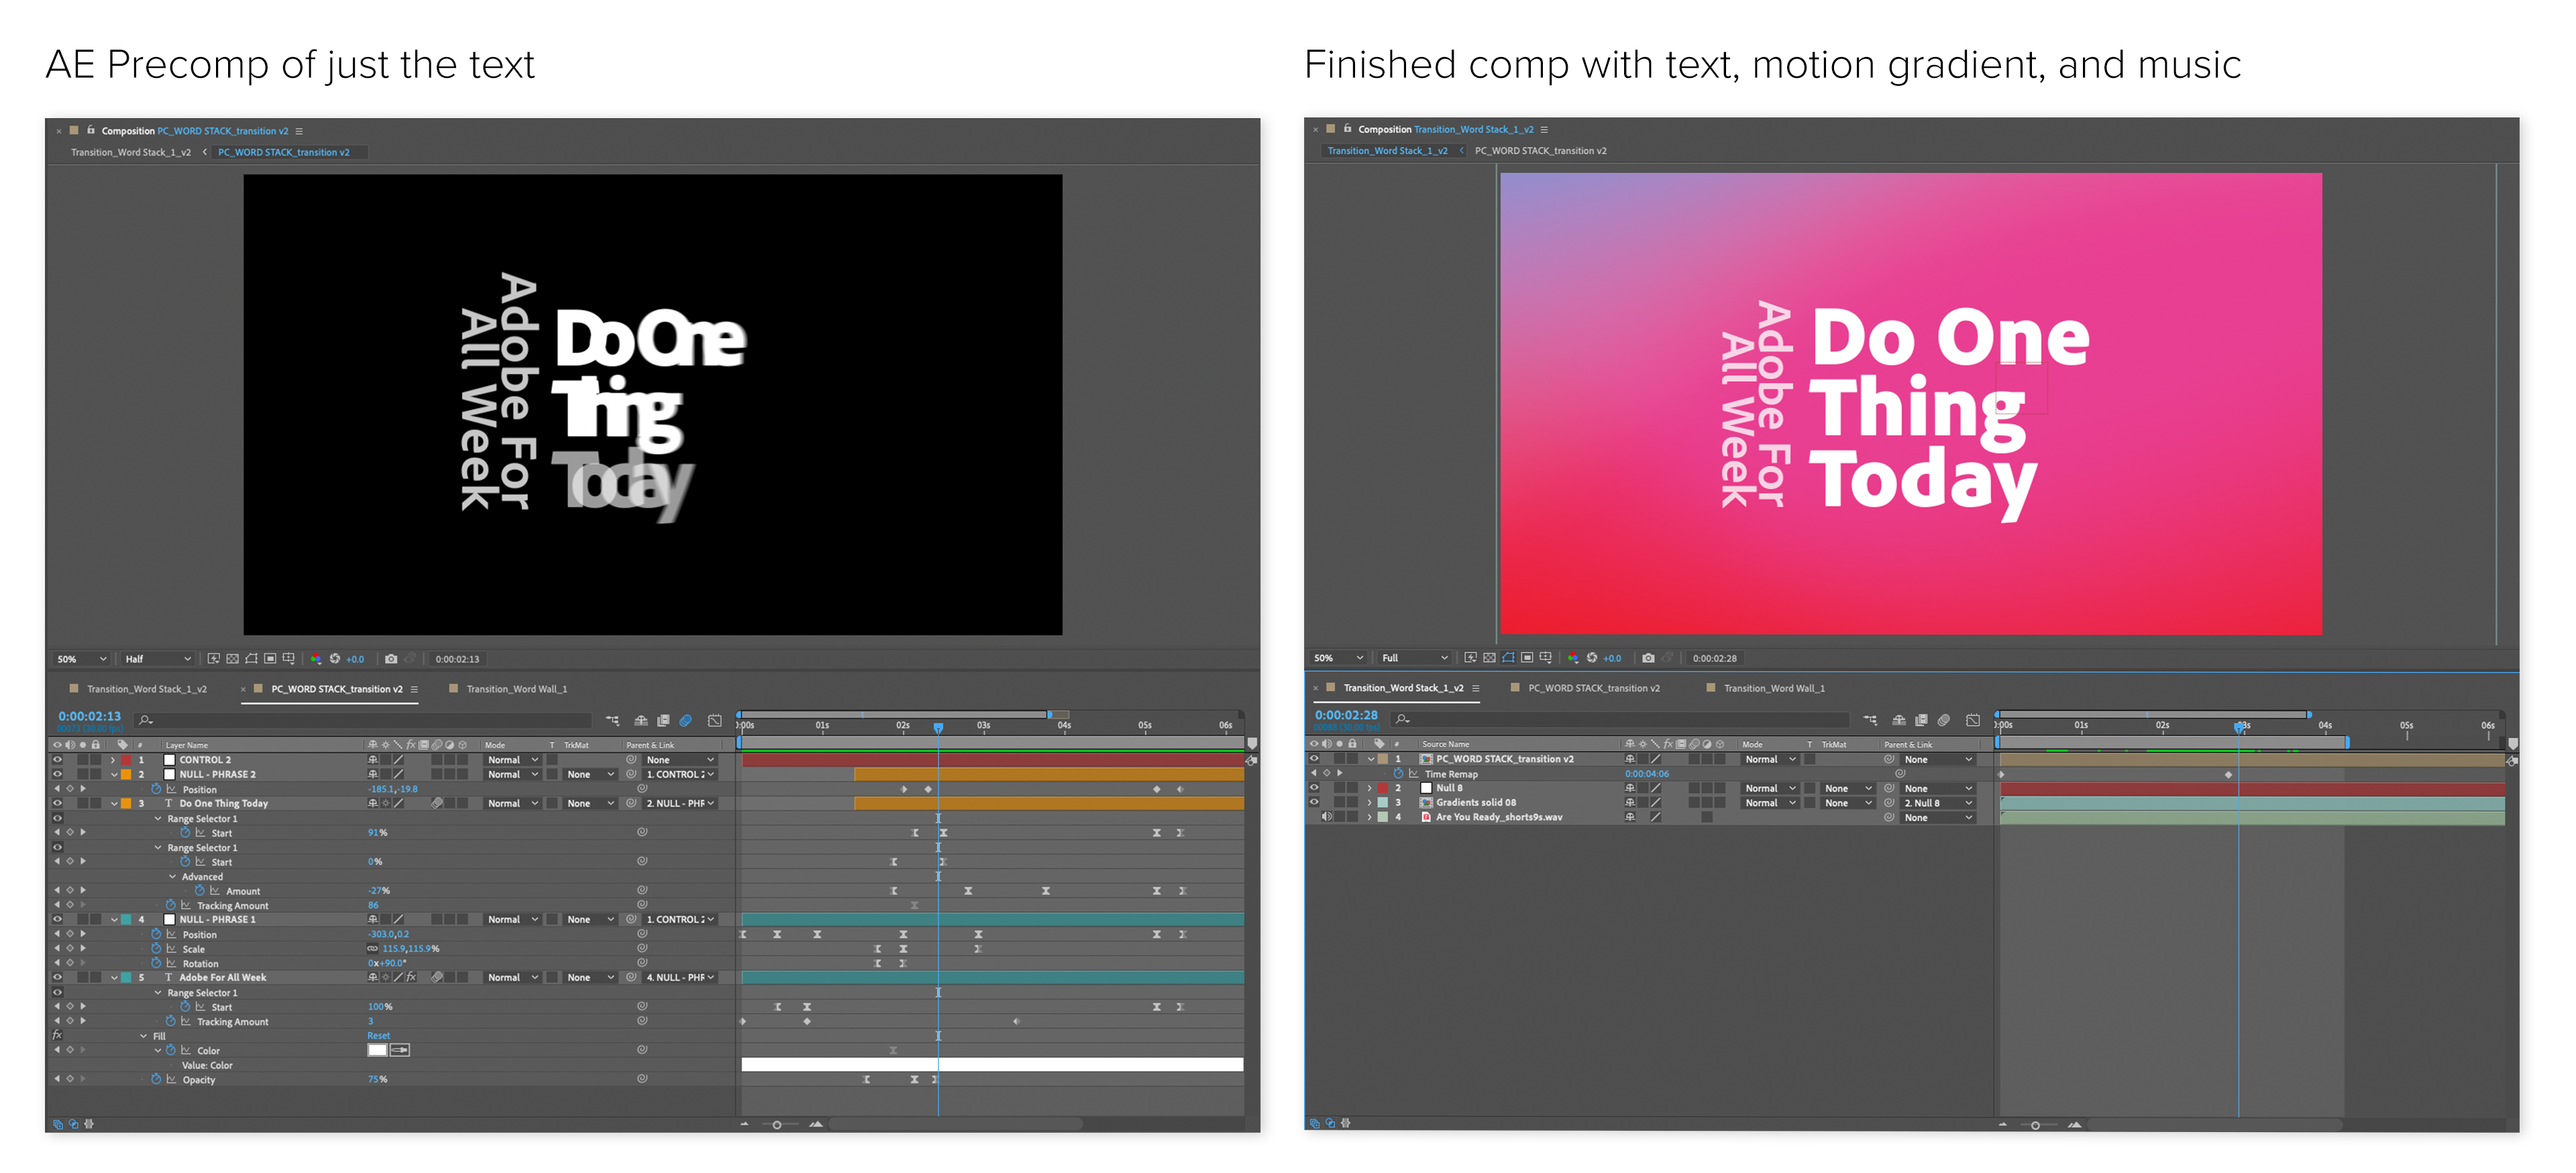Open Transition_Word Stack_1_v2 breadcrumb in left viewer

coord(131,153)
